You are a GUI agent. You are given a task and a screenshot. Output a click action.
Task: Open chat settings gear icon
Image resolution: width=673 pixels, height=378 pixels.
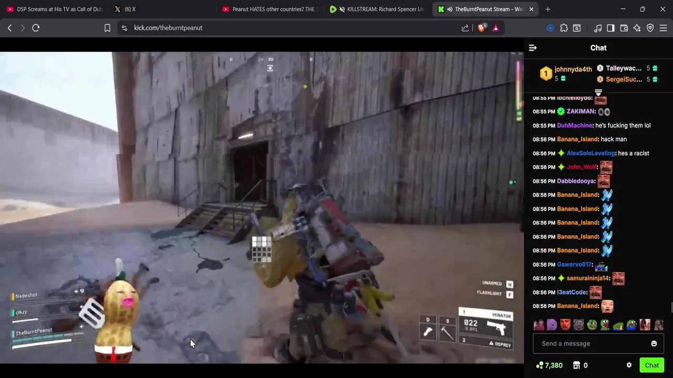[629, 365]
